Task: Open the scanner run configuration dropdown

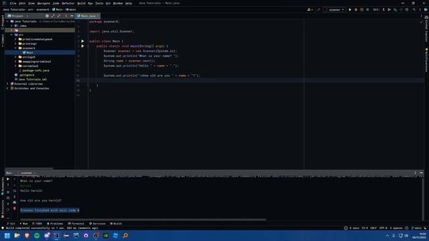Action: coord(334,9)
